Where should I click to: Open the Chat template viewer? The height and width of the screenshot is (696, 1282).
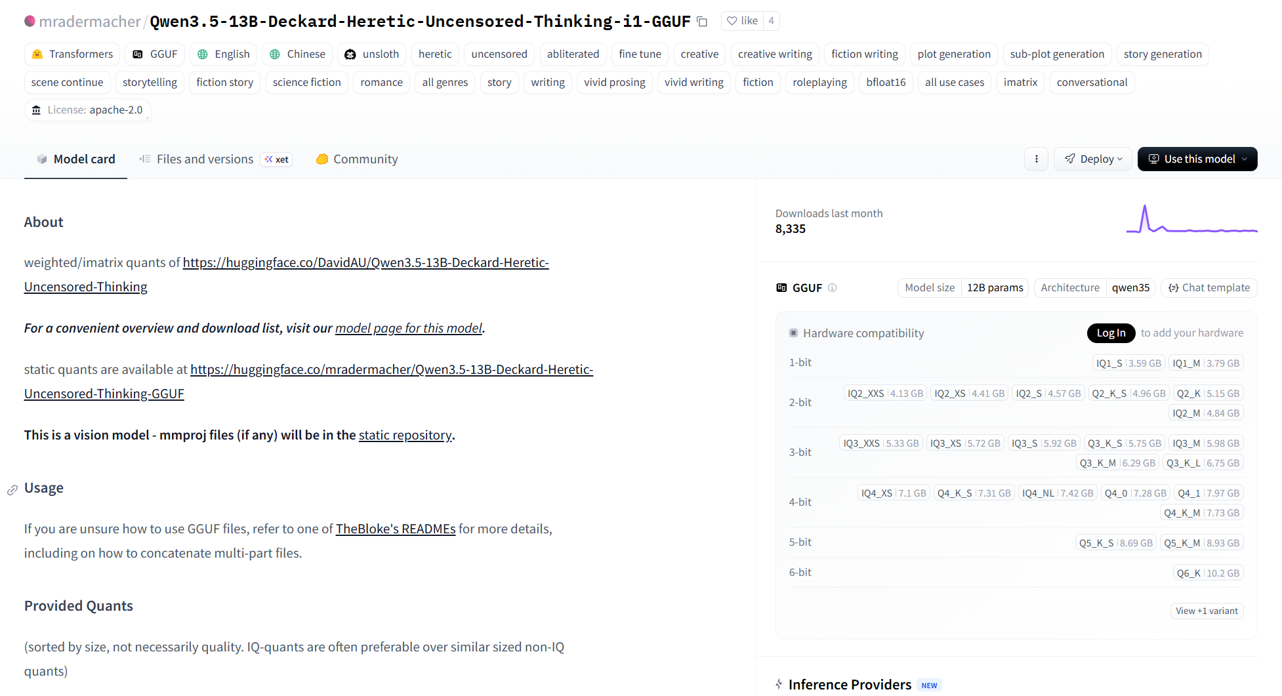(1209, 287)
